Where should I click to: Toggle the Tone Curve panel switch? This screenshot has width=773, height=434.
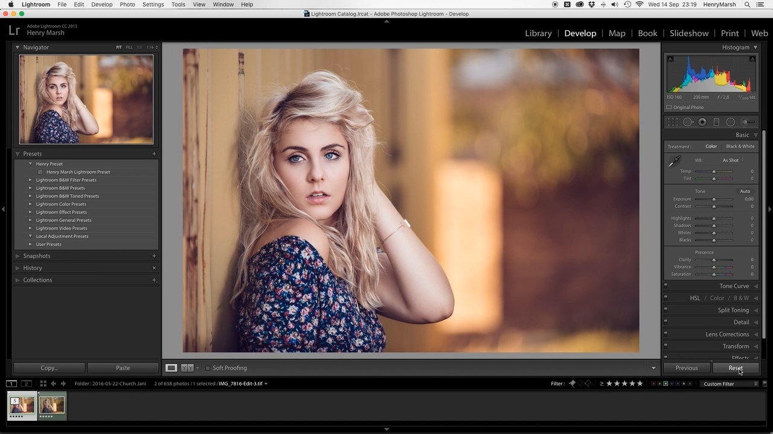coord(666,286)
